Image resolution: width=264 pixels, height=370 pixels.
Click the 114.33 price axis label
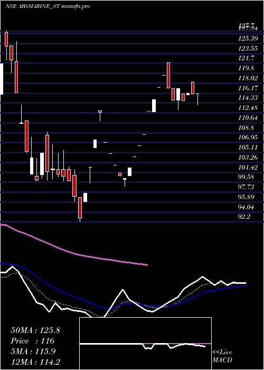point(248,98)
